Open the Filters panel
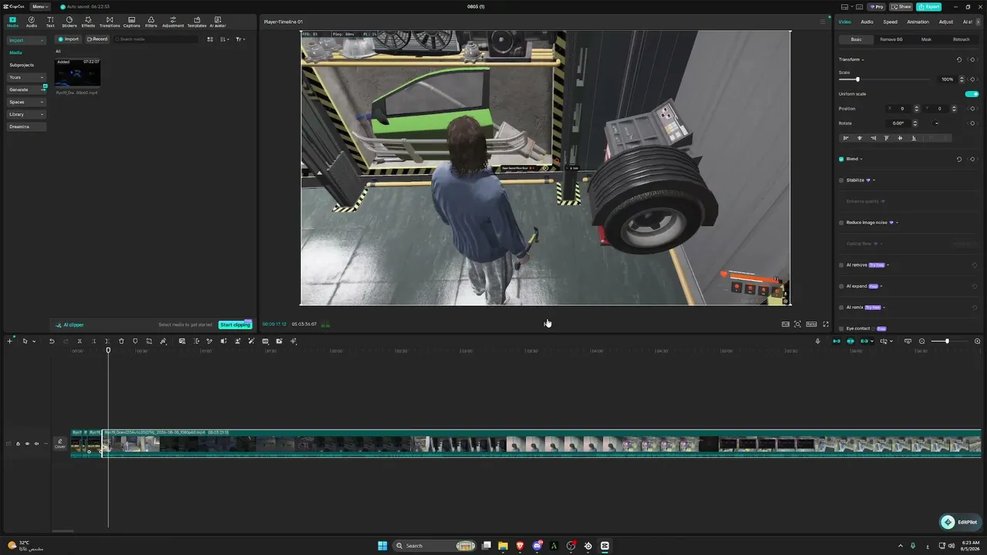The image size is (987, 555). 151,22
